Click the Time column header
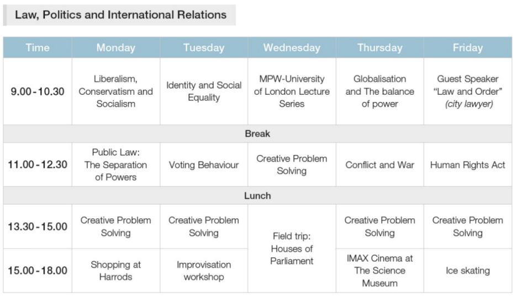The width and height of the screenshot is (517, 296). 38,48
